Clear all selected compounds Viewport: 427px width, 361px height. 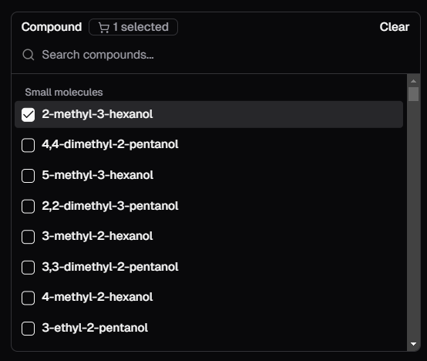394,27
